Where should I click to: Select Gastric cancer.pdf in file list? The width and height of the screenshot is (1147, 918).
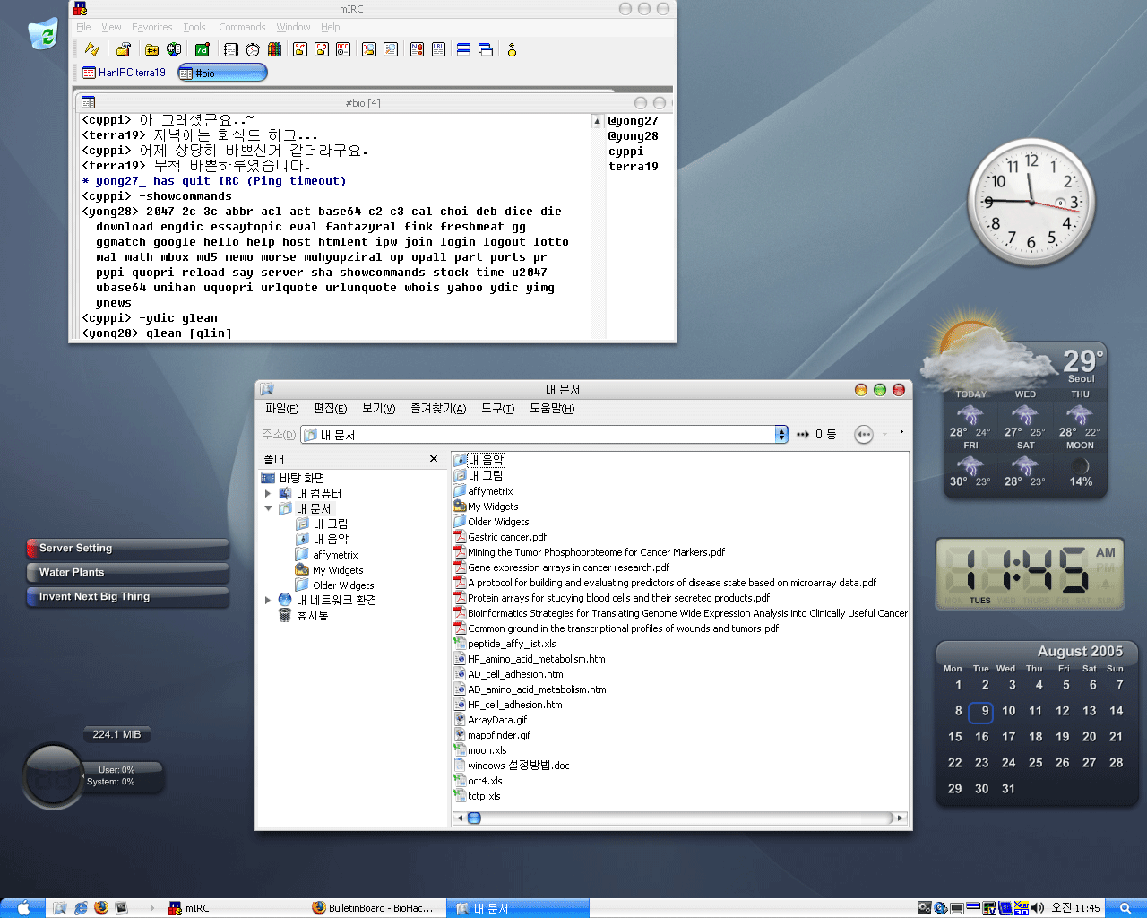506,537
